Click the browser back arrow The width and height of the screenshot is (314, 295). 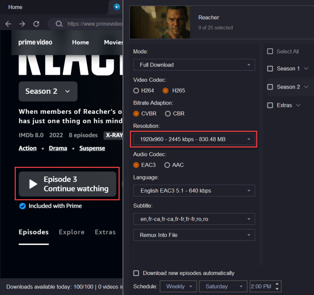[x=8, y=24]
